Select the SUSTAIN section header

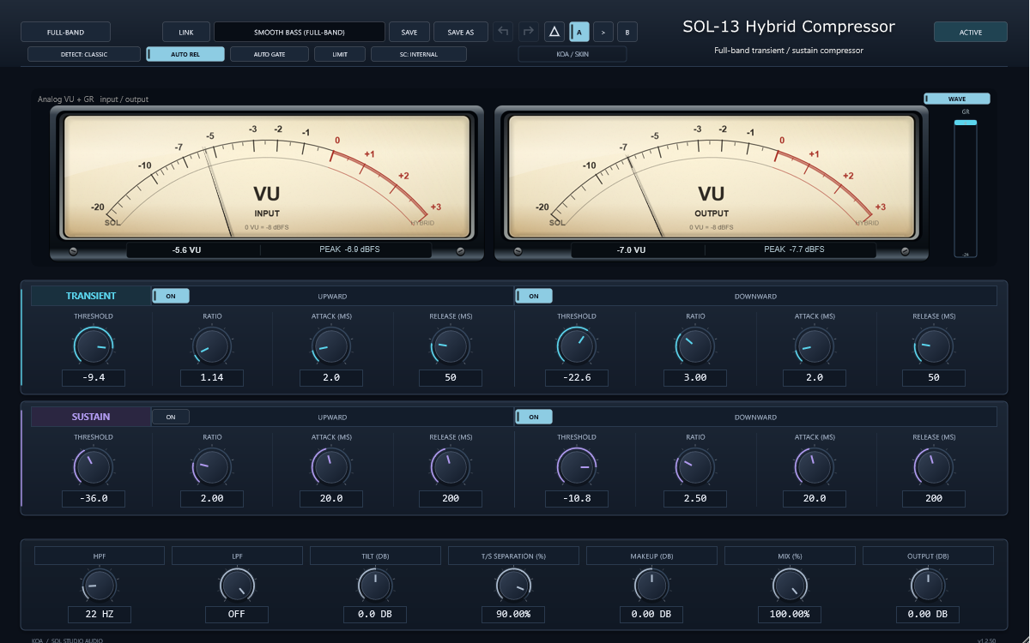91,417
